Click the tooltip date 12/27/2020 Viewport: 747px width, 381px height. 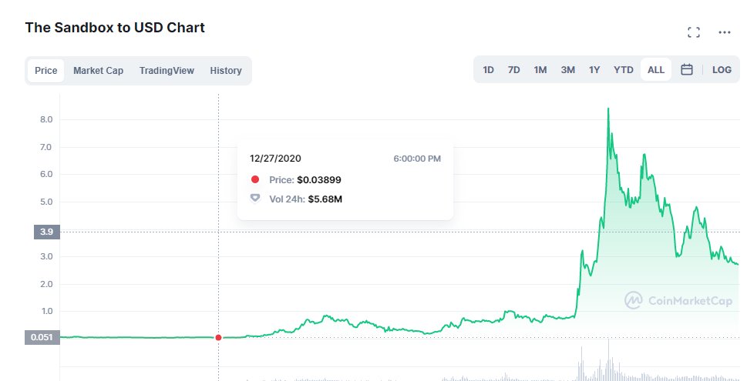(x=275, y=159)
